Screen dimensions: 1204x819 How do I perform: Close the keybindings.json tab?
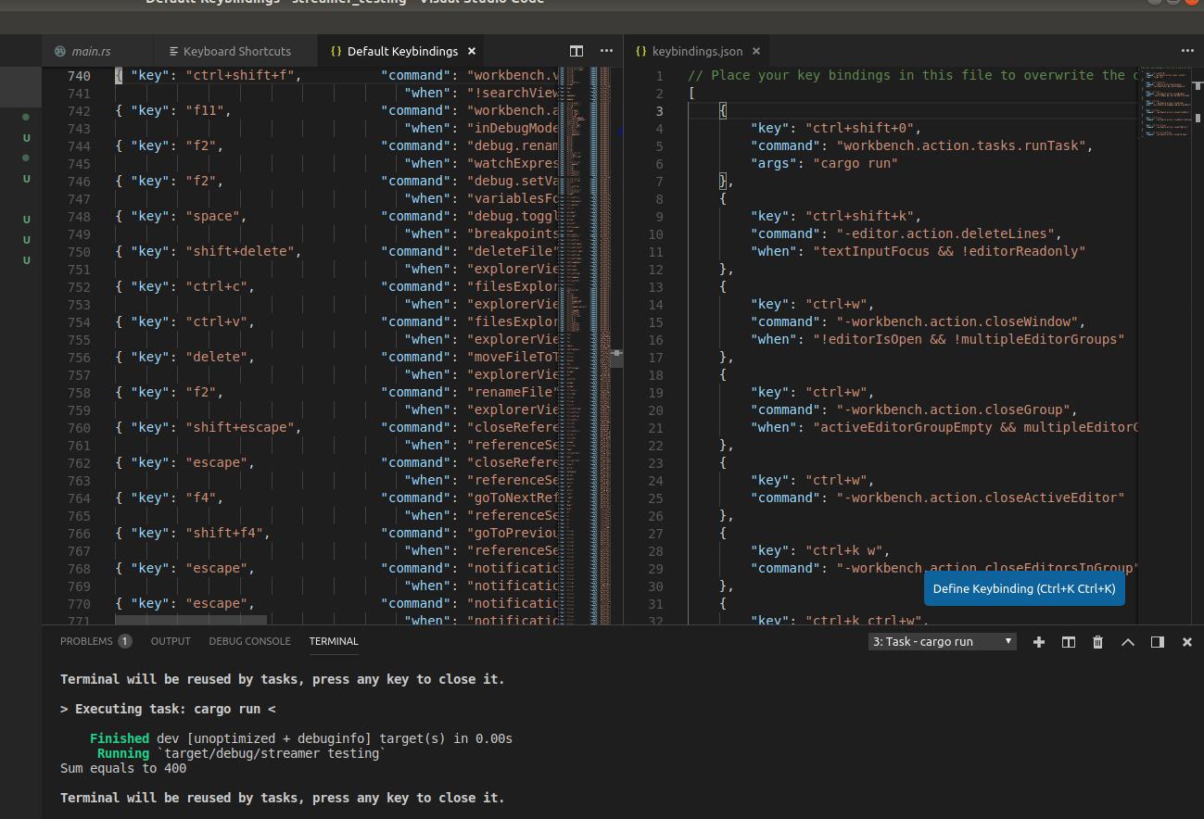point(756,51)
